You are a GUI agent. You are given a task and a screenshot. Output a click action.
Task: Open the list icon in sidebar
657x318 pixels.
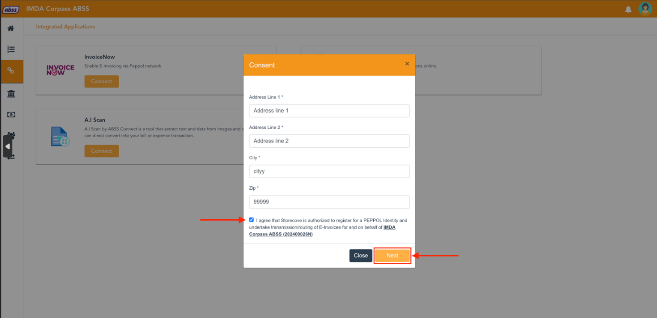(x=11, y=49)
